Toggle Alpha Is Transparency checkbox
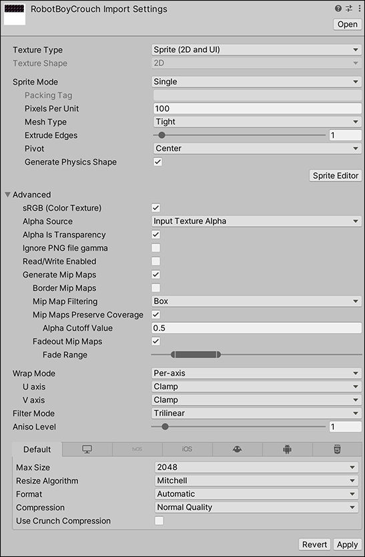The width and height of the screenshot is (365, 557). [155, 234]
